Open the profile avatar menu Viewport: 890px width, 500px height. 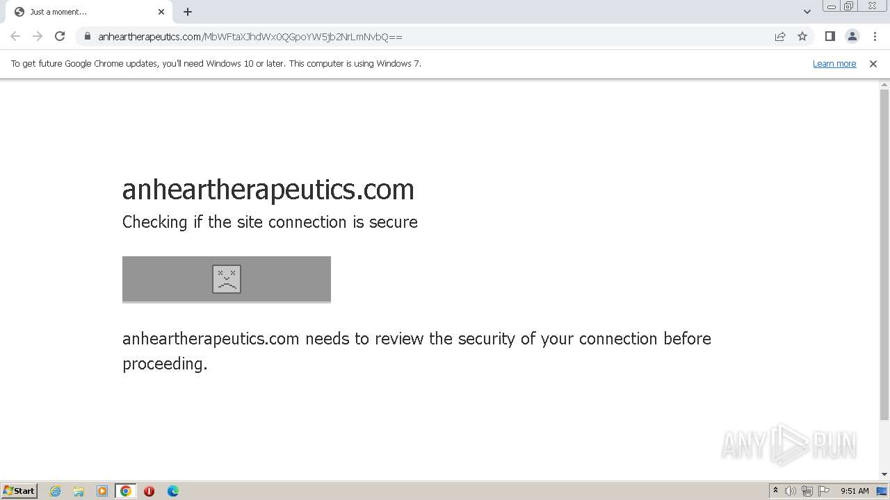[x=852, y=36]
